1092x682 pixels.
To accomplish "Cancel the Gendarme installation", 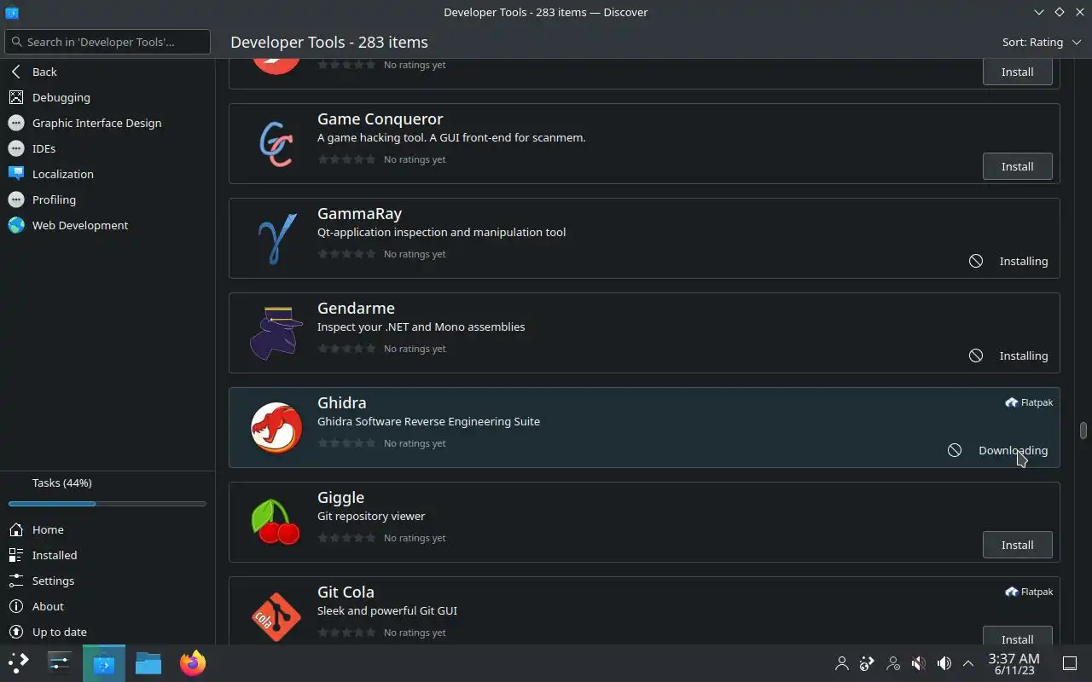I will [976, 355].
